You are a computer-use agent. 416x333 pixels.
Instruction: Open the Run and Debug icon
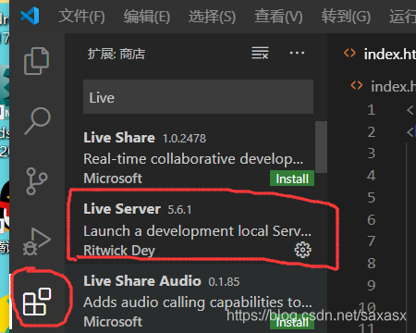37,241
